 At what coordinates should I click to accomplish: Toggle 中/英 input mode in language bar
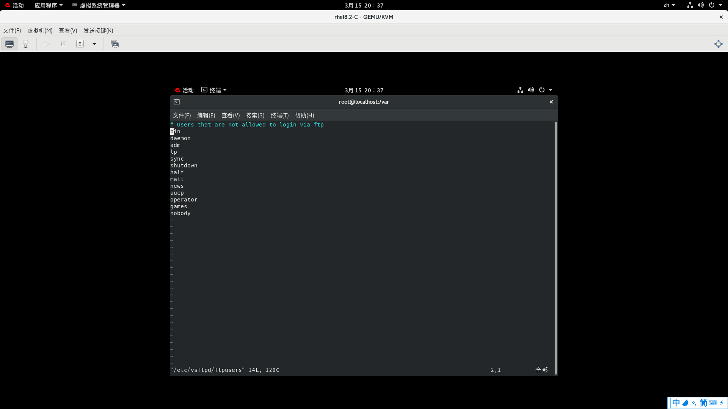pyautogui.click(x=675, y=403)
